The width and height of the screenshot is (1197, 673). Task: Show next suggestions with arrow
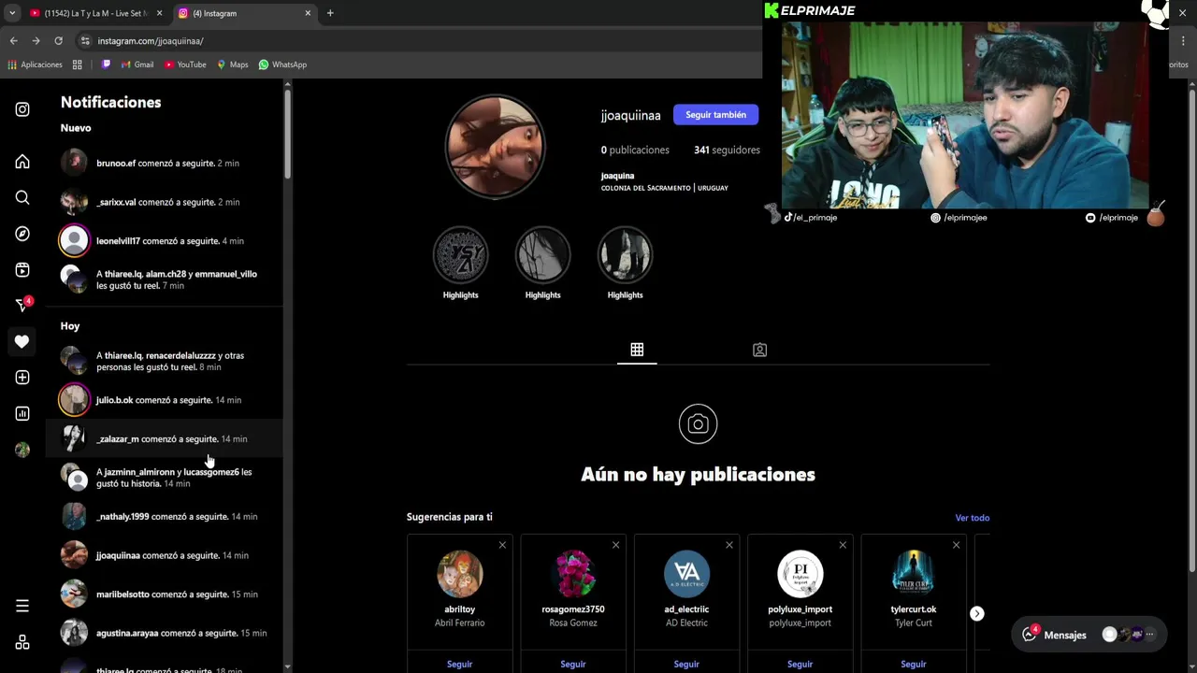976,613
